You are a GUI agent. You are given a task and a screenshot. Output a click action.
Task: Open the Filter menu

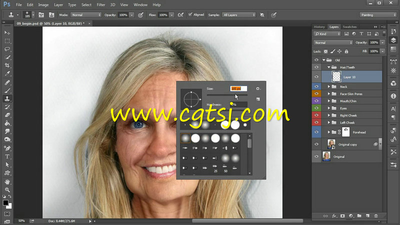click(101, 5)
